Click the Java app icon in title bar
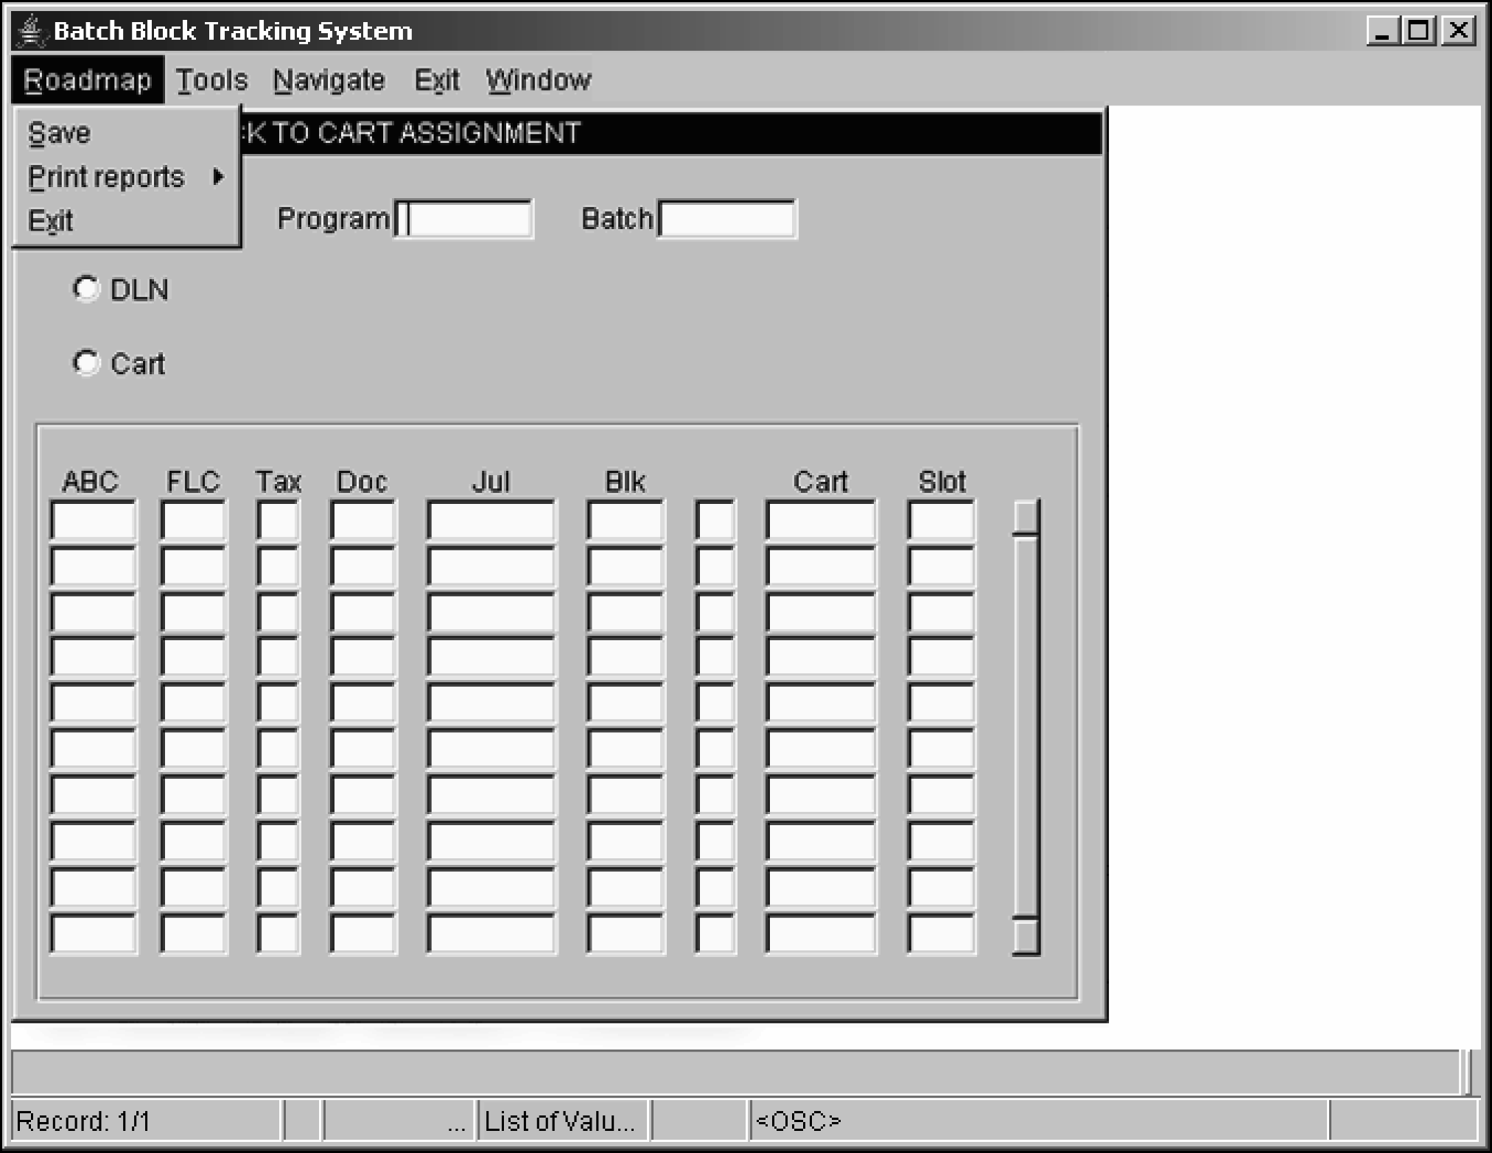1492x1153 pixels. [x=30, y=31]
